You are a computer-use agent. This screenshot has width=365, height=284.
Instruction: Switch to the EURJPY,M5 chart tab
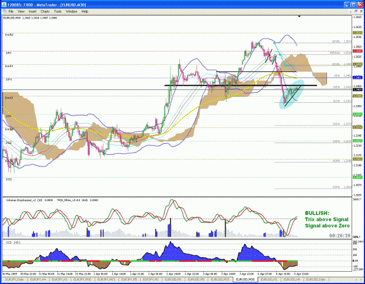[x=128, y=279]
